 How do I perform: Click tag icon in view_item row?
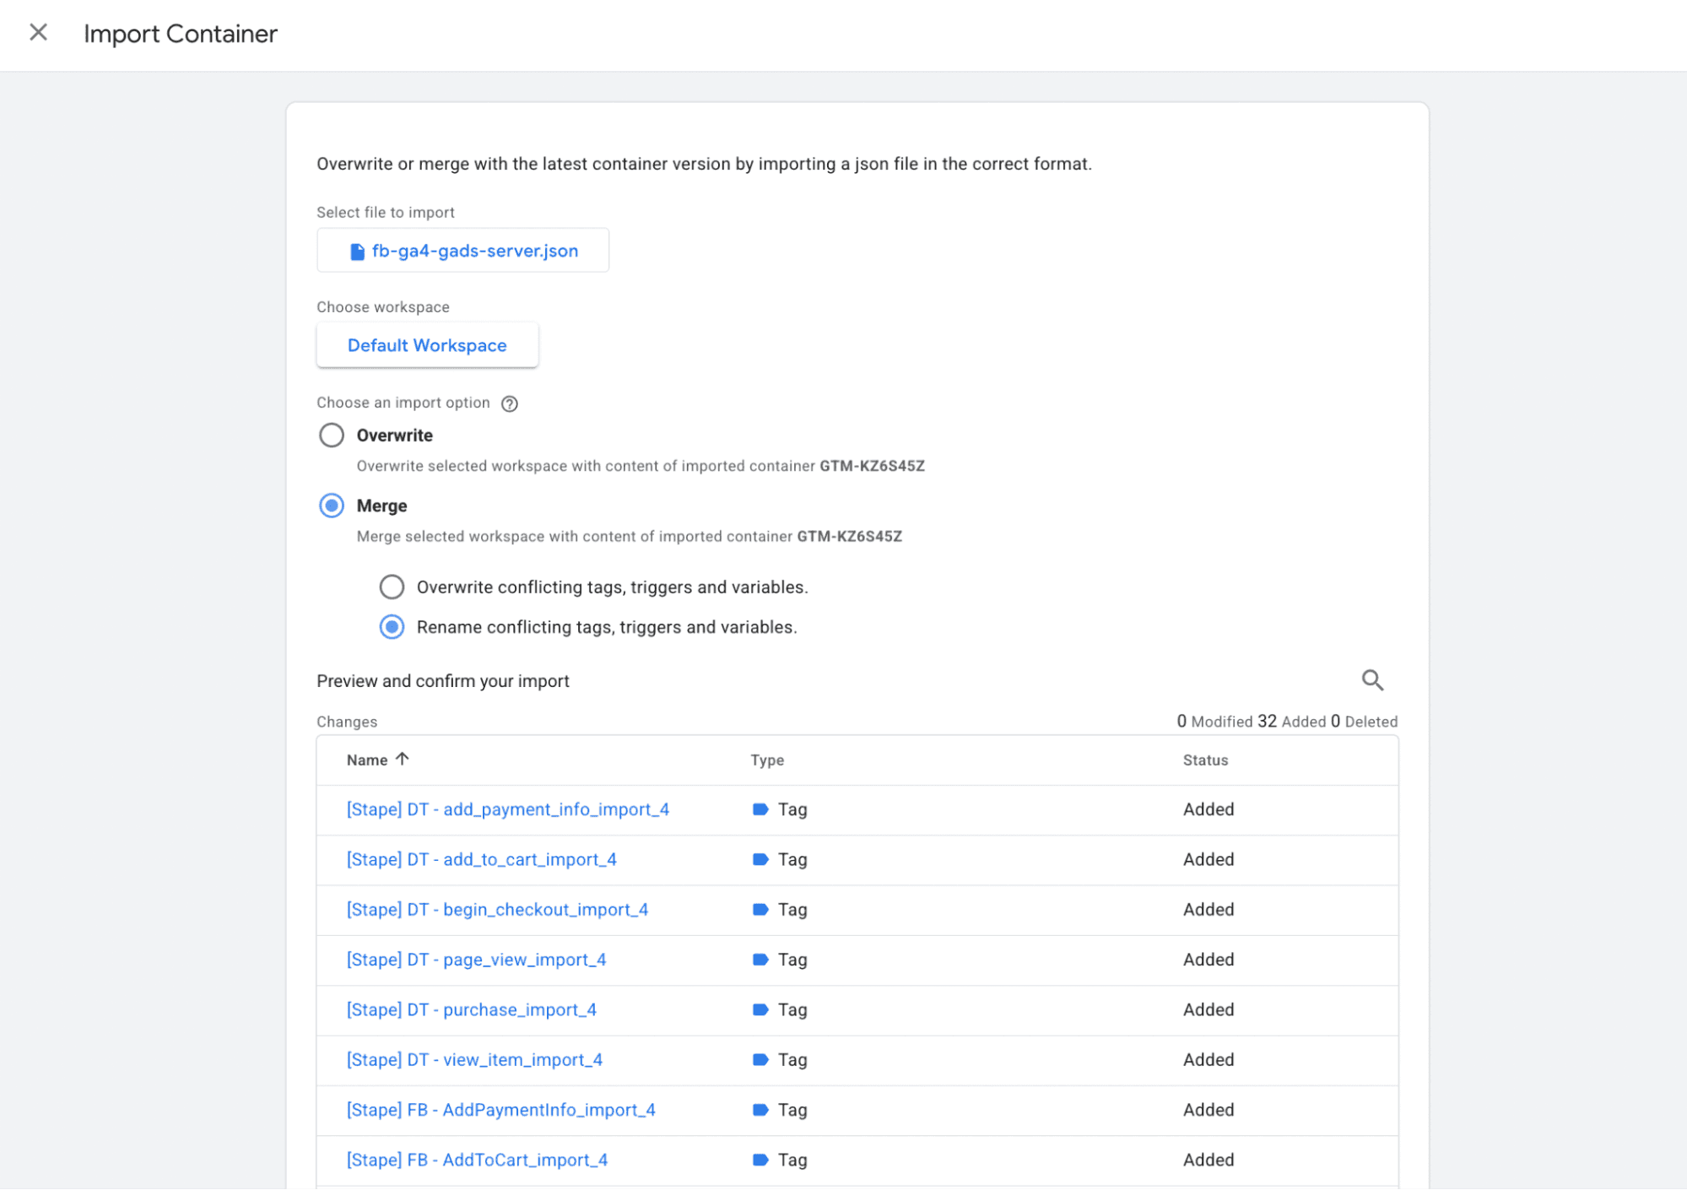tap(760, 1060)
